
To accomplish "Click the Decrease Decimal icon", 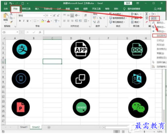I will click(98, 22).
